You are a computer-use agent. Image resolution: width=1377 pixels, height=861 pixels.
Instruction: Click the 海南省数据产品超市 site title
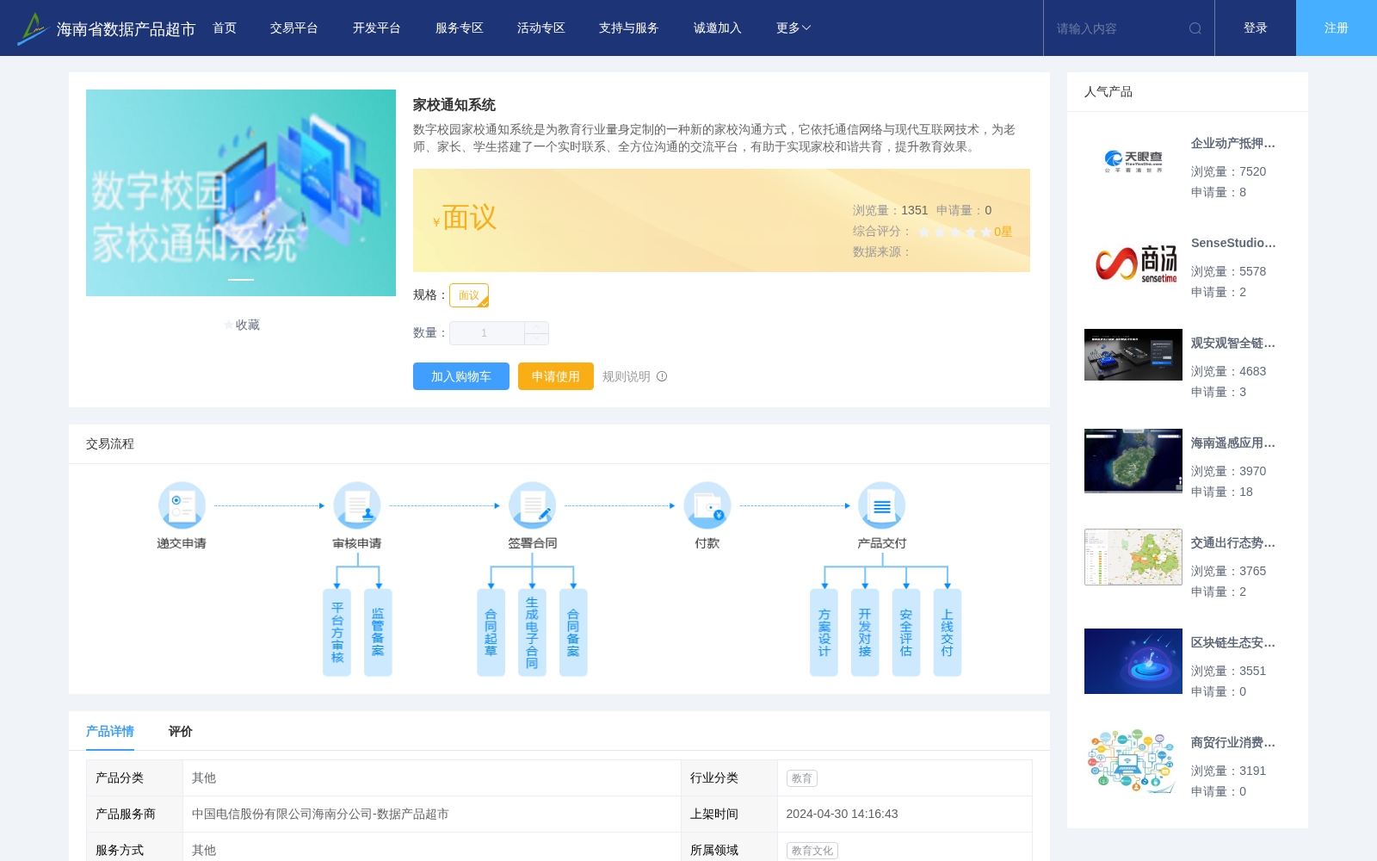pyautogui.click(x=127, y=29)
